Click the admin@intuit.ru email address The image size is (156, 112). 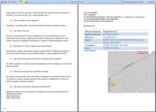(110, 34)
